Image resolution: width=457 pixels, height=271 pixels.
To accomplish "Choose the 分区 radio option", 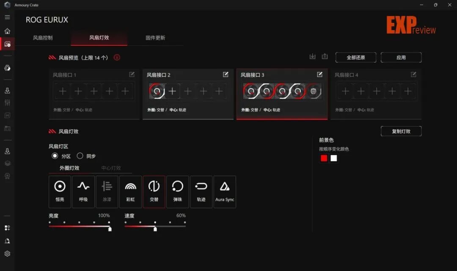I will 55,156.
